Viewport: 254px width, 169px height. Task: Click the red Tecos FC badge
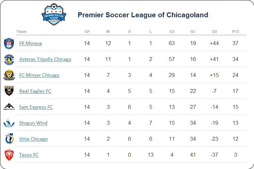9,155
